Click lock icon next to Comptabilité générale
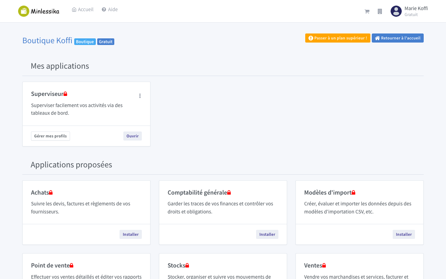Viewport: 446px width, 279px height. (x=229, y=193)
